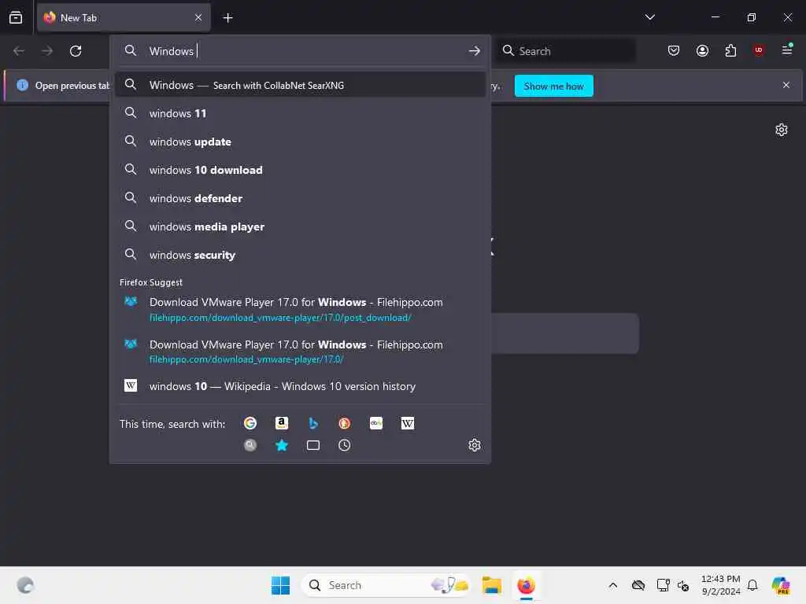Select the windows media player suggestion
806x604 pixels.
(301, 226)
